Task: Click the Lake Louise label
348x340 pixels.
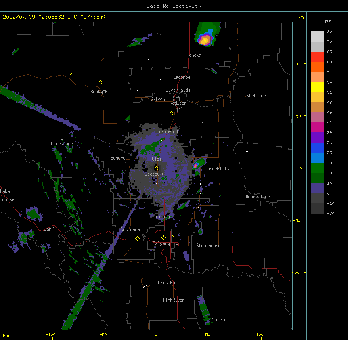Action: [x=6, y=195]
